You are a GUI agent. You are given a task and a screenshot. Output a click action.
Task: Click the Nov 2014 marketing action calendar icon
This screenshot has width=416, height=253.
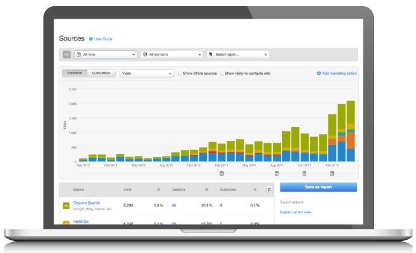pyautogui.click(x=304, y=173)
